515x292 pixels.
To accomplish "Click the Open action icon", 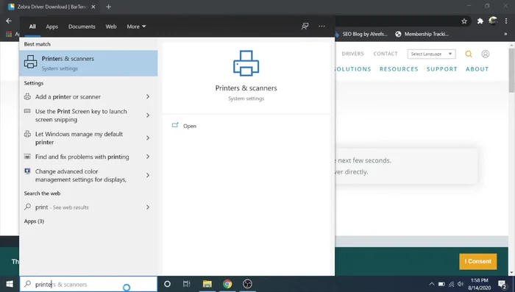I will click(x=175, y=126).
